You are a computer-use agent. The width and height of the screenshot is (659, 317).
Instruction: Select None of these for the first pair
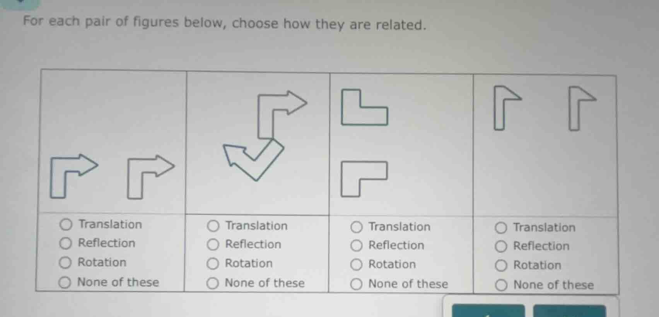pyautogui.click(x=65, y=282)
